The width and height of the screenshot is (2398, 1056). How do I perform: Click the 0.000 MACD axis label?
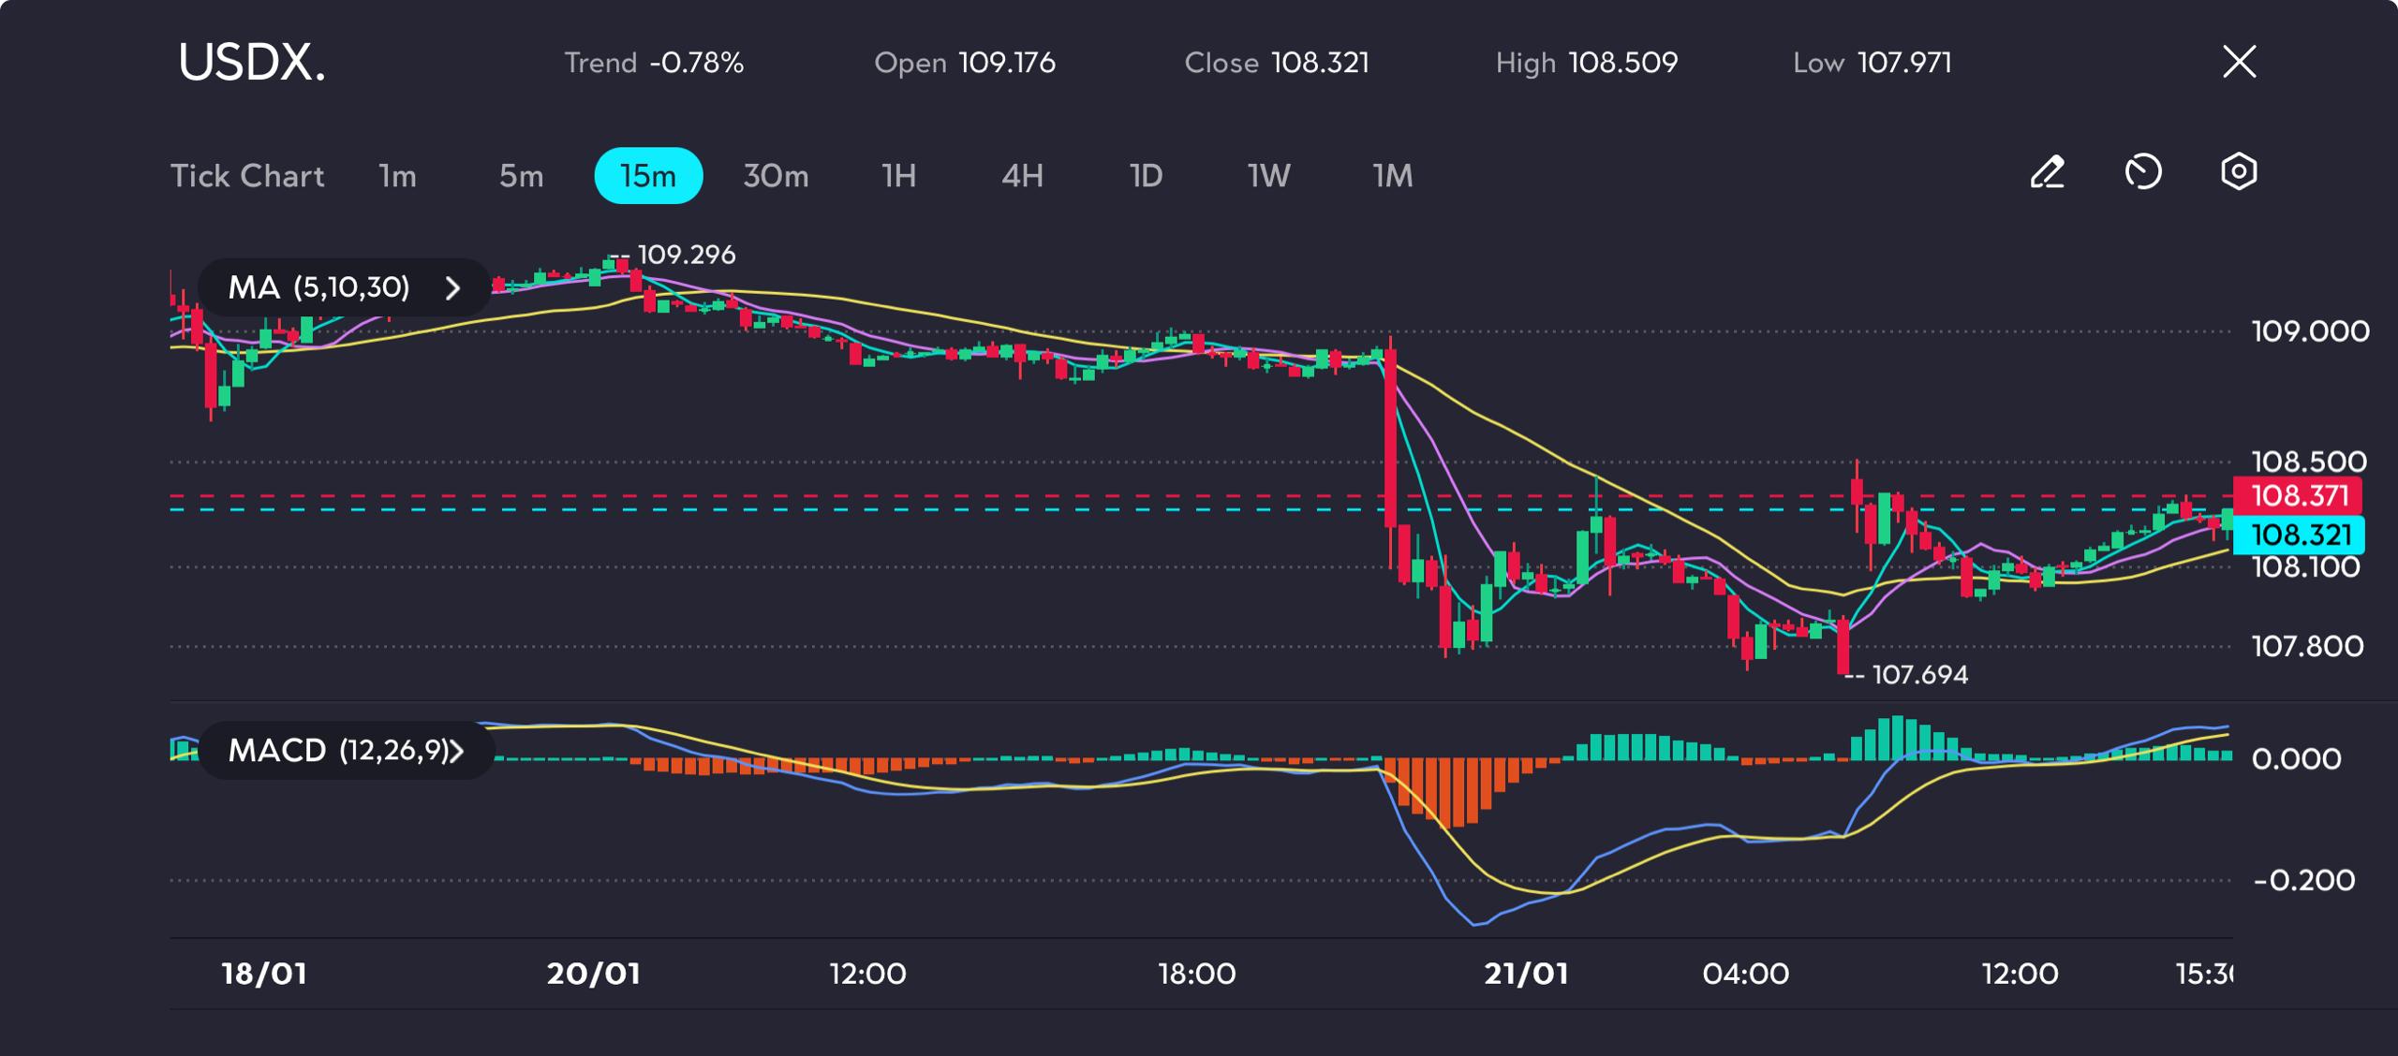click(2297, 758)
